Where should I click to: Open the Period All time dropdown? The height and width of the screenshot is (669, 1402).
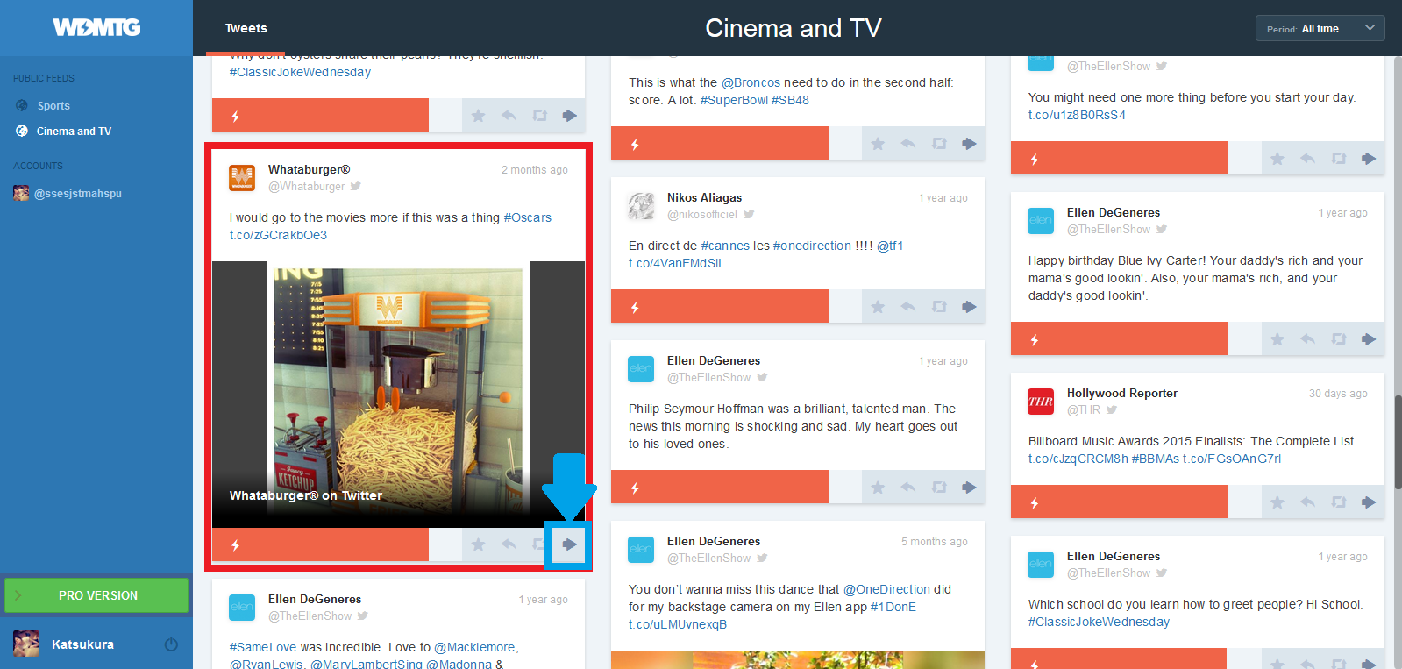coord(1320,28)
